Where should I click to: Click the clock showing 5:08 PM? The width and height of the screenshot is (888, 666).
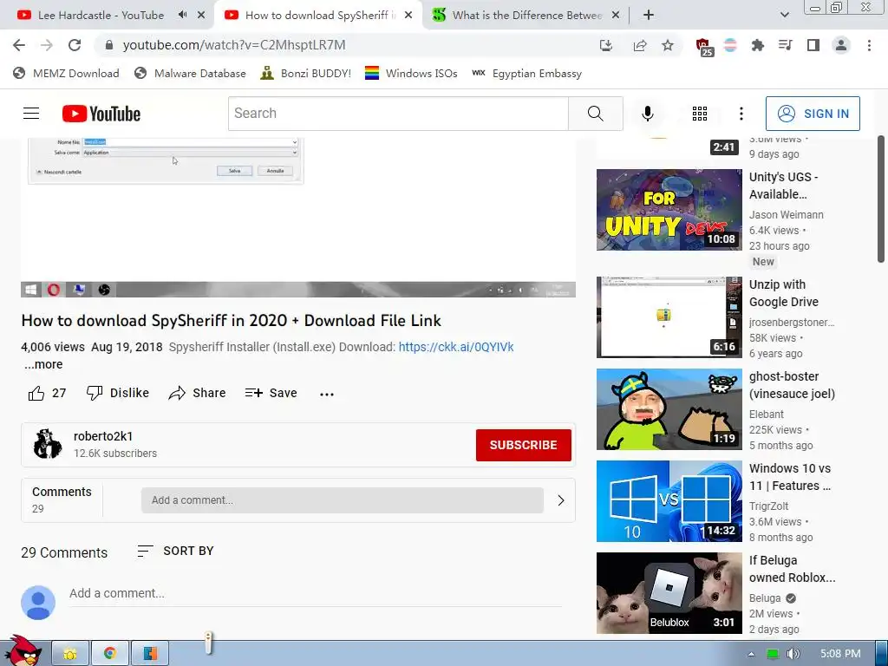(x=840, y=654)
